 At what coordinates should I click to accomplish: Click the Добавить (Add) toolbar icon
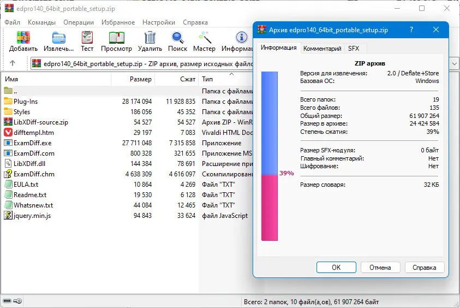[23, 38]
